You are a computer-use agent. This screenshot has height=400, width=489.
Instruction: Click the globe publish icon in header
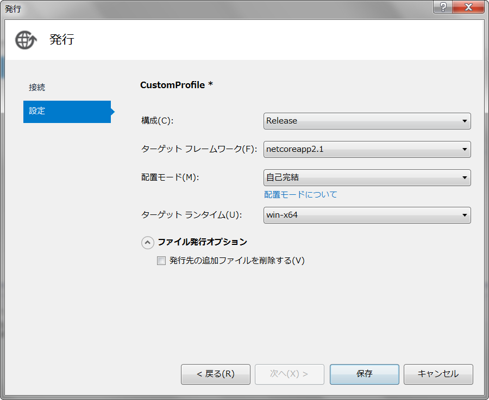[26, 40]
